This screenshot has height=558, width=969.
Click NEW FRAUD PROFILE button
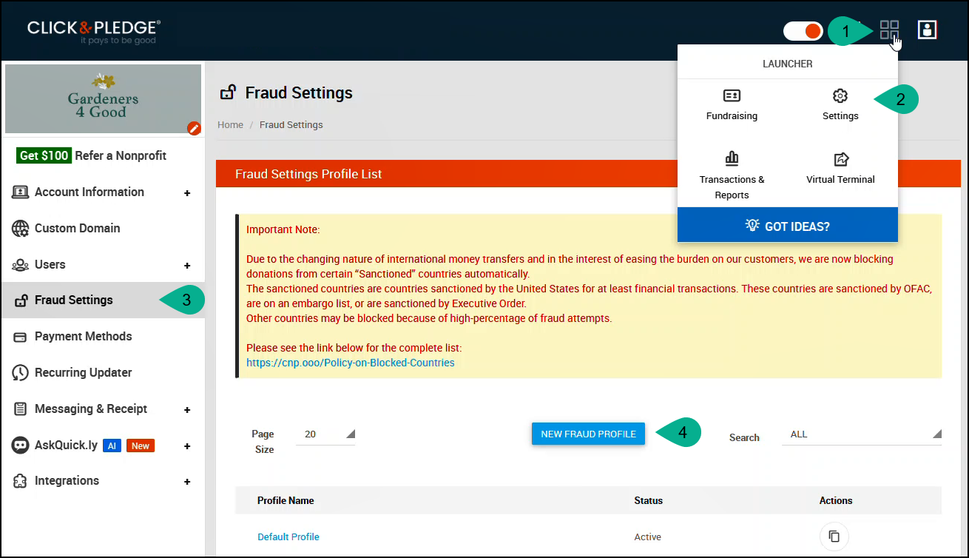point(588,434)
